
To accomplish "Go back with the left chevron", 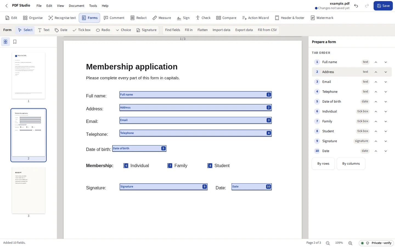I will click(x=7, y=6).
